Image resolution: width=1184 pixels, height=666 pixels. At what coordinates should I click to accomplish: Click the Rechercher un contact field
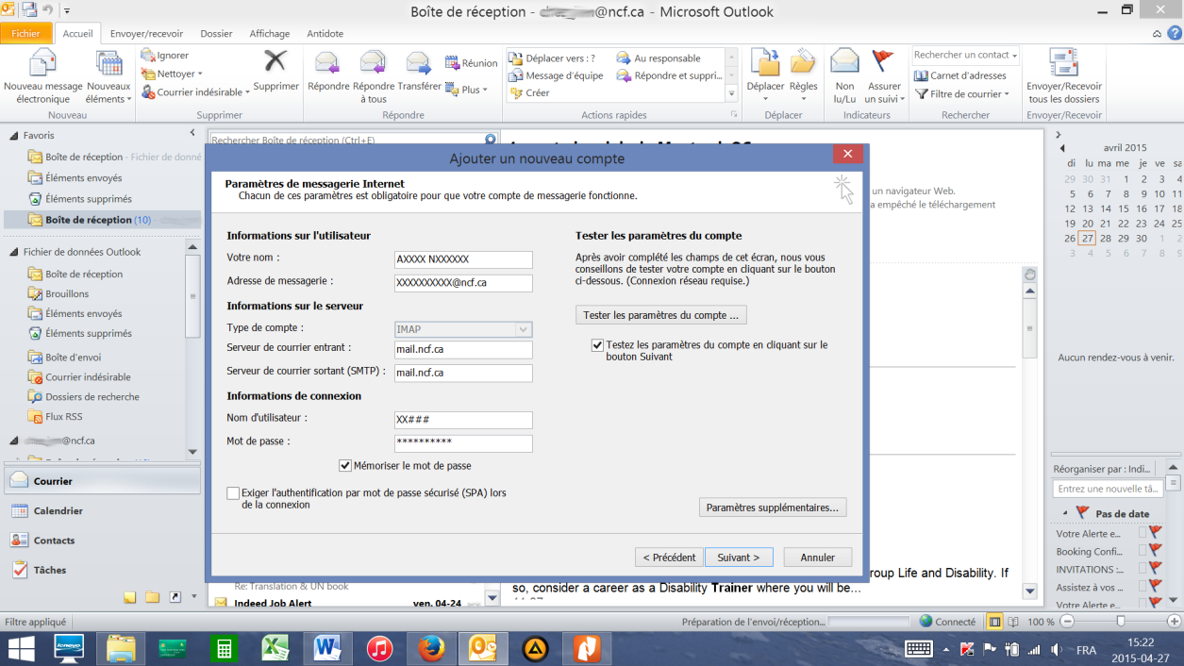[966, 55]
